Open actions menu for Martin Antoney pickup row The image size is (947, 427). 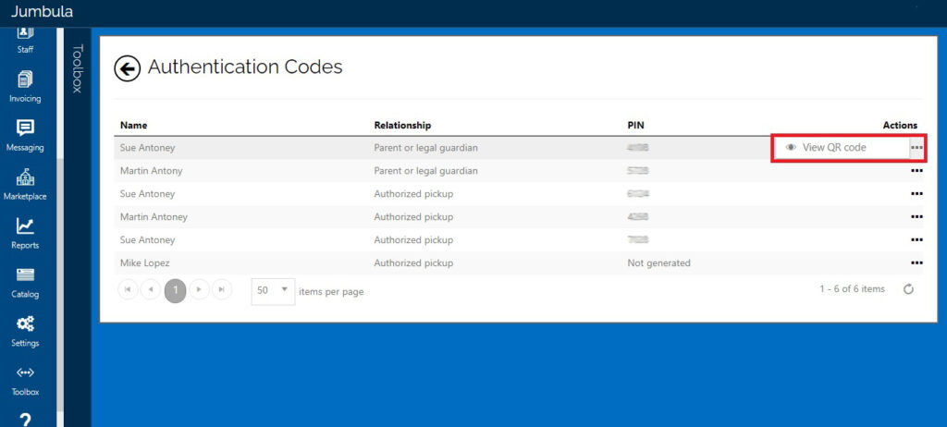pos(916,217)
